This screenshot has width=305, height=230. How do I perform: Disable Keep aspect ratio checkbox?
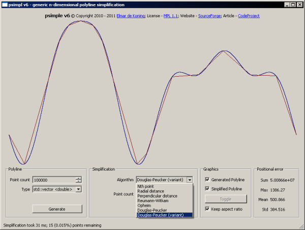[207, 209]
